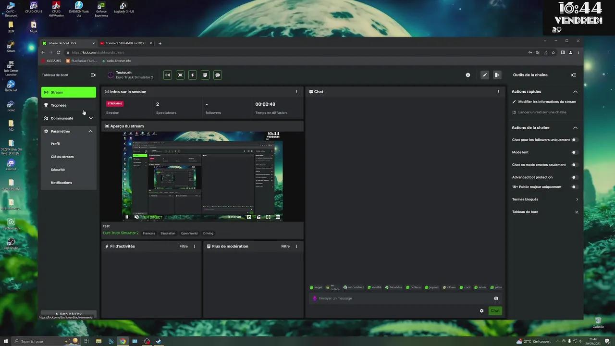Collapse the Actions rapides section
The width and height of the screenshot is (615, 346).
(575, 92)
